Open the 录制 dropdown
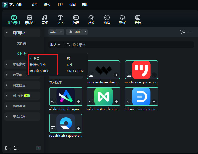 click(77, 32)
